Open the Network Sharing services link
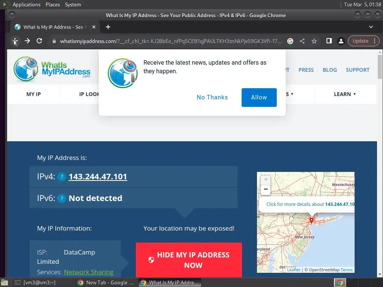The image size is (383, 287). (89, 272)
